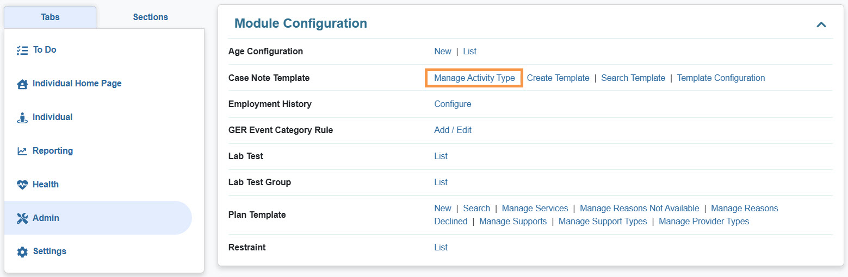Open Search Template link
Image resolution: width=848 pixels, height=277 pixels.
(x=633, y=78)
